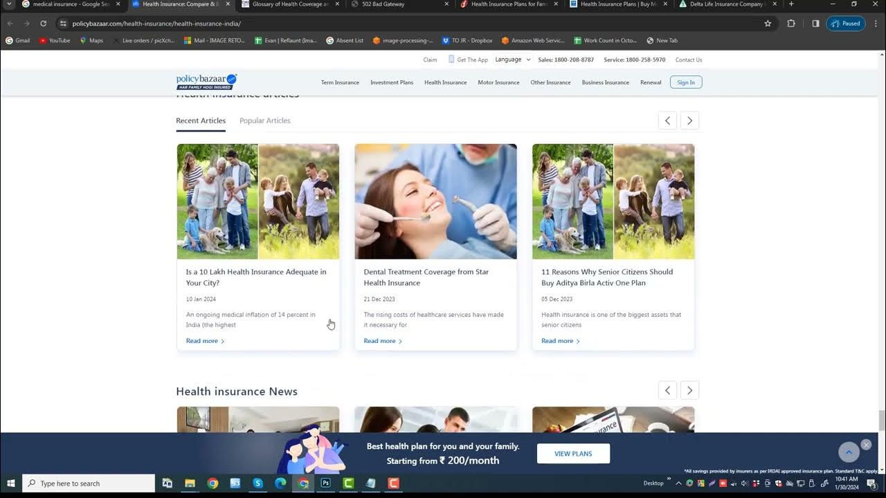Click Get The App link
Image resolution: width=886 pixels, height=498 pixels.
point(468,59)
